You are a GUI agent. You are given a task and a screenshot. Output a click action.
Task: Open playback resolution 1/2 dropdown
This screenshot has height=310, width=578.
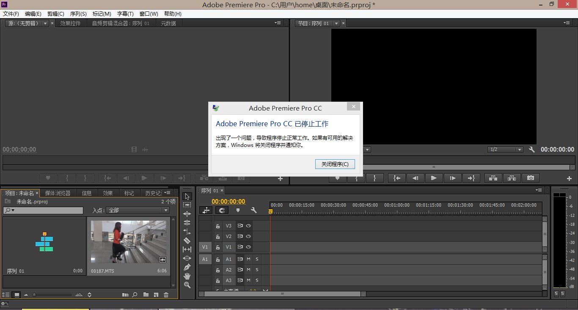tap(506, 149)
